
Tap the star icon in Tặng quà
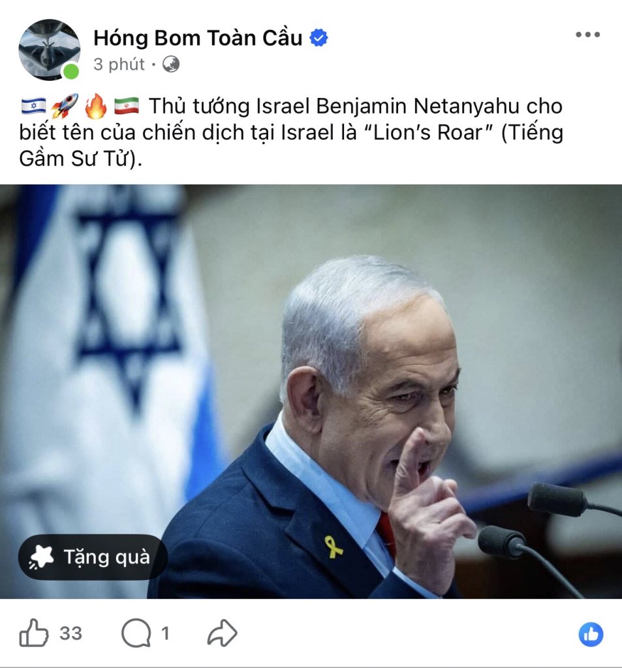click(42, 557)
